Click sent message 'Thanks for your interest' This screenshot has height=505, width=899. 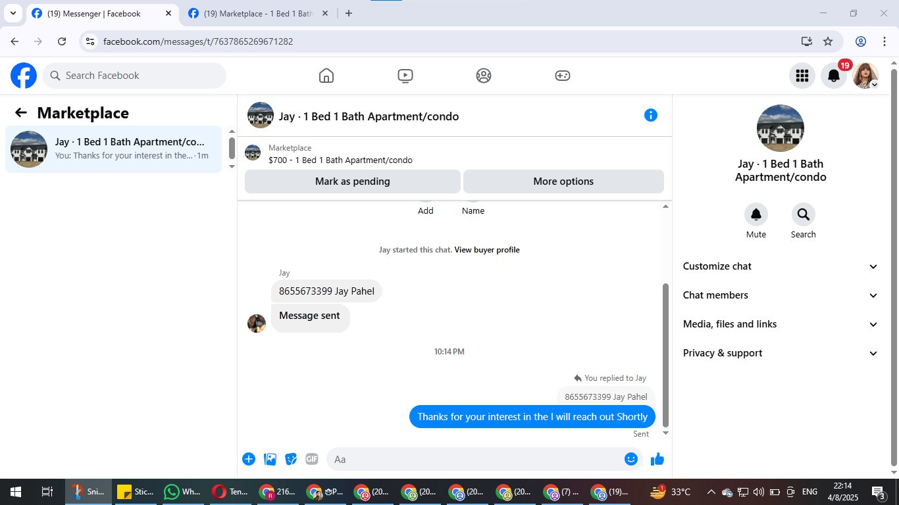(532, 417)
